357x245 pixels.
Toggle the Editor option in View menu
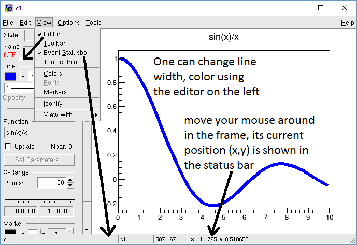click(x=52, y=34)
